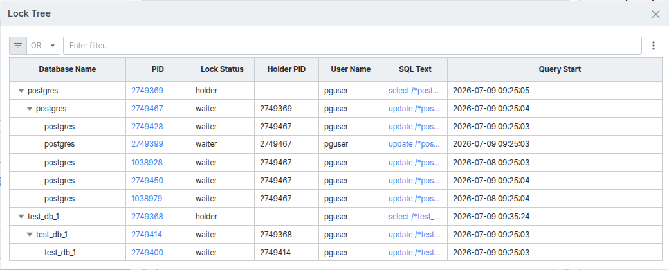
Task: Open PID link 2749368
Action: [147, 217]
